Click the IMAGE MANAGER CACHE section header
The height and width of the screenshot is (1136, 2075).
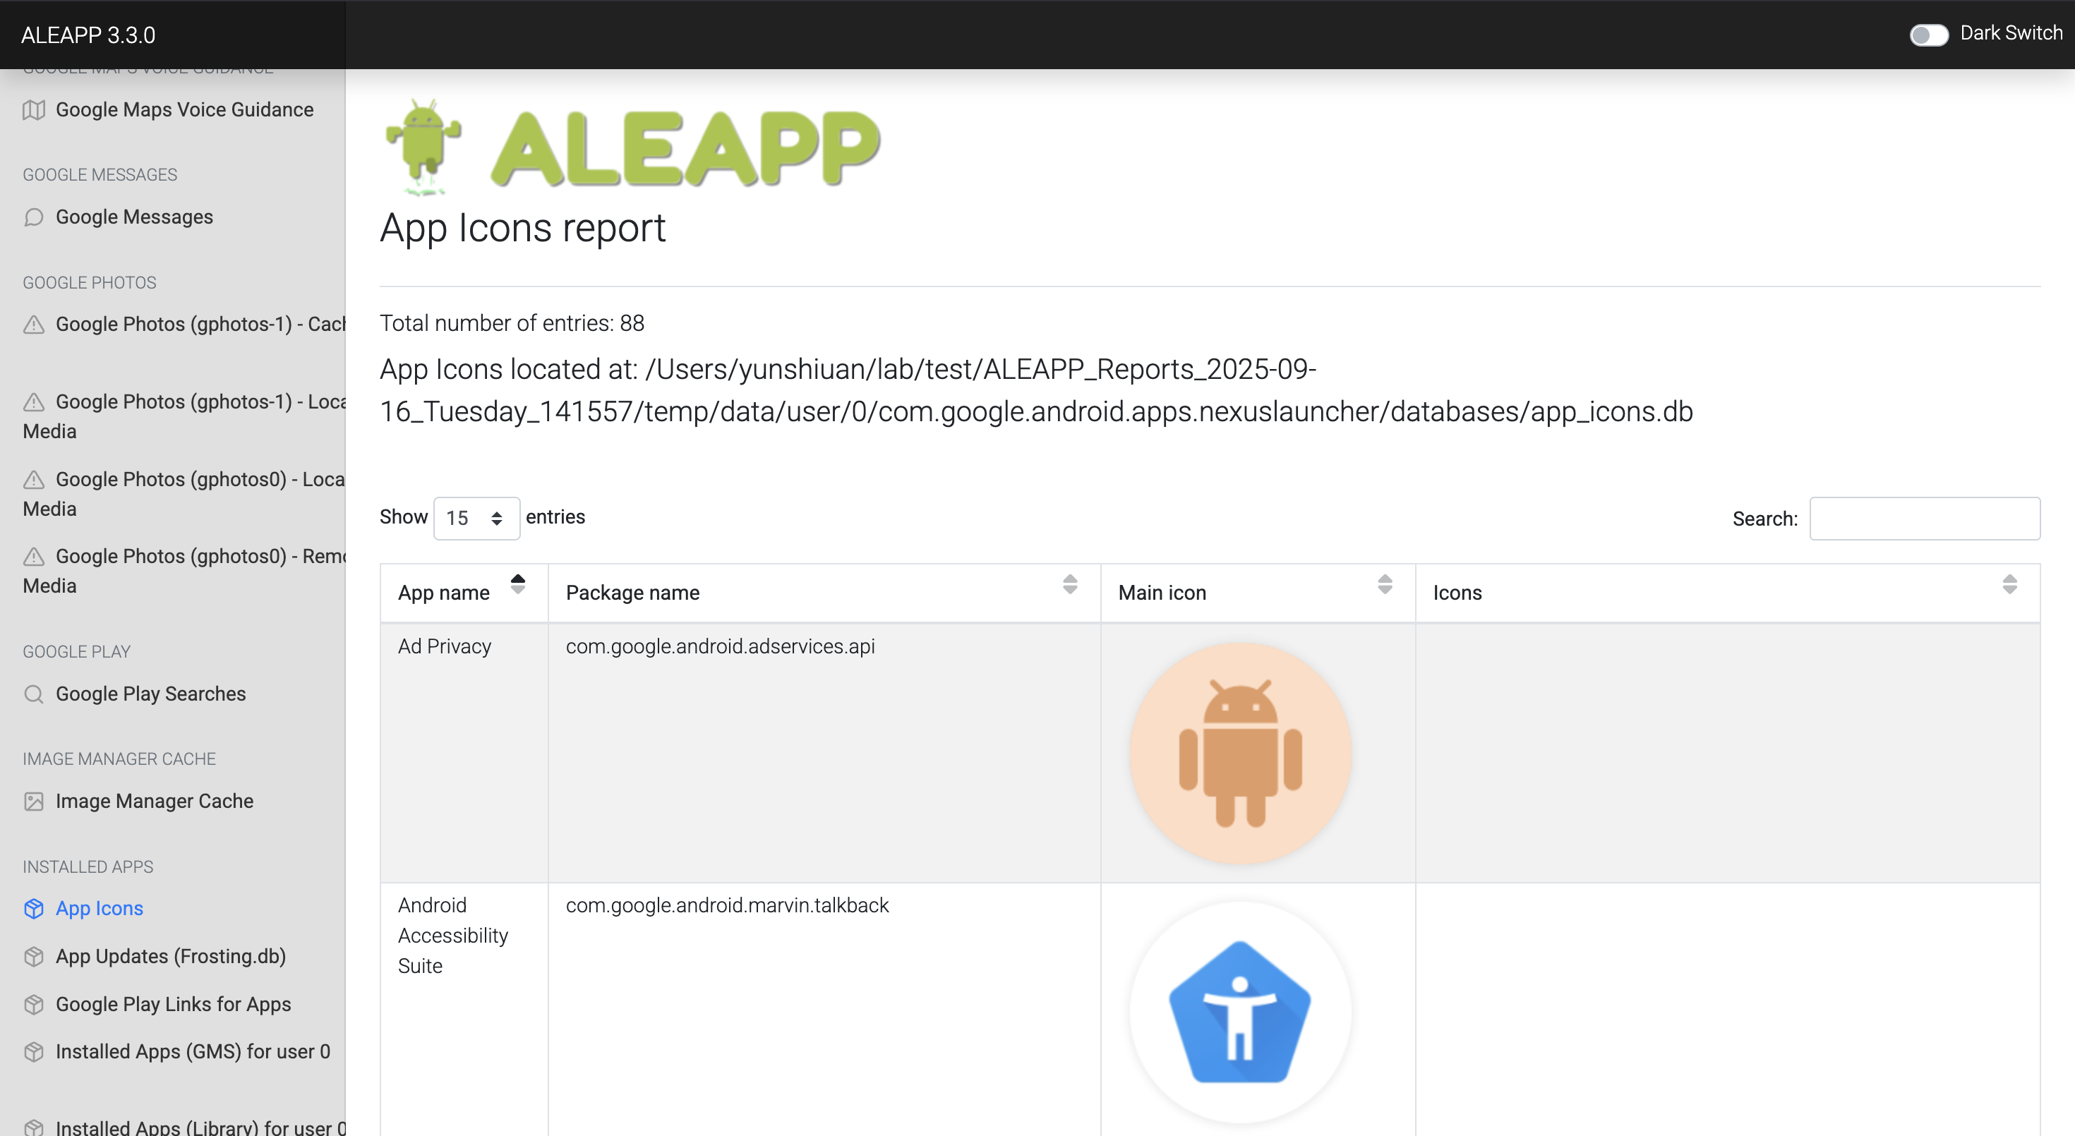coord(119,759)
